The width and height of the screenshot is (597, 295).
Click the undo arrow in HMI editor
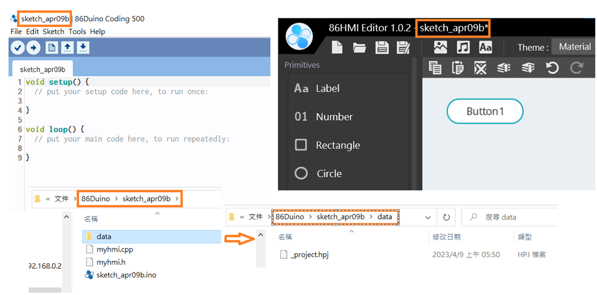pos(552,67)
